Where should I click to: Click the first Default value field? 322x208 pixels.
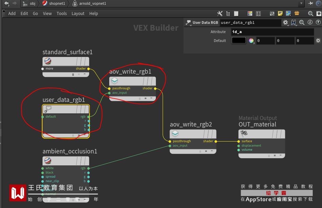point(265,41)
